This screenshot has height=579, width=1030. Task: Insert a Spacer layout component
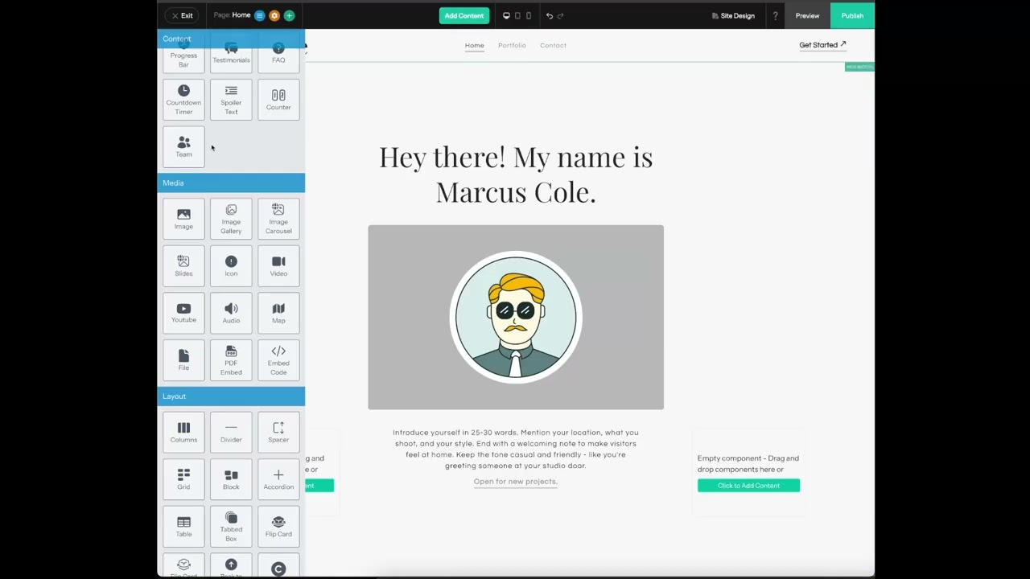click(x=278, y=433)
